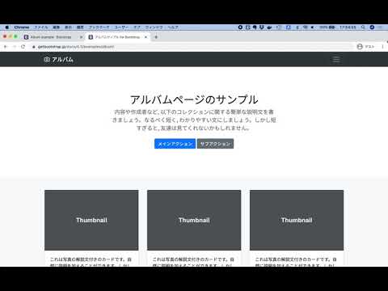
Task: Open the Apple menu
Action: pos(7,27)
